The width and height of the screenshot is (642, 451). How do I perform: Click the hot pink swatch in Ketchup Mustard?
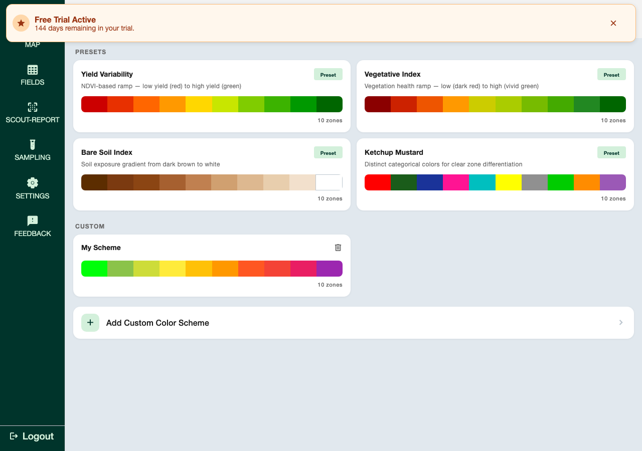click(456, 182)
